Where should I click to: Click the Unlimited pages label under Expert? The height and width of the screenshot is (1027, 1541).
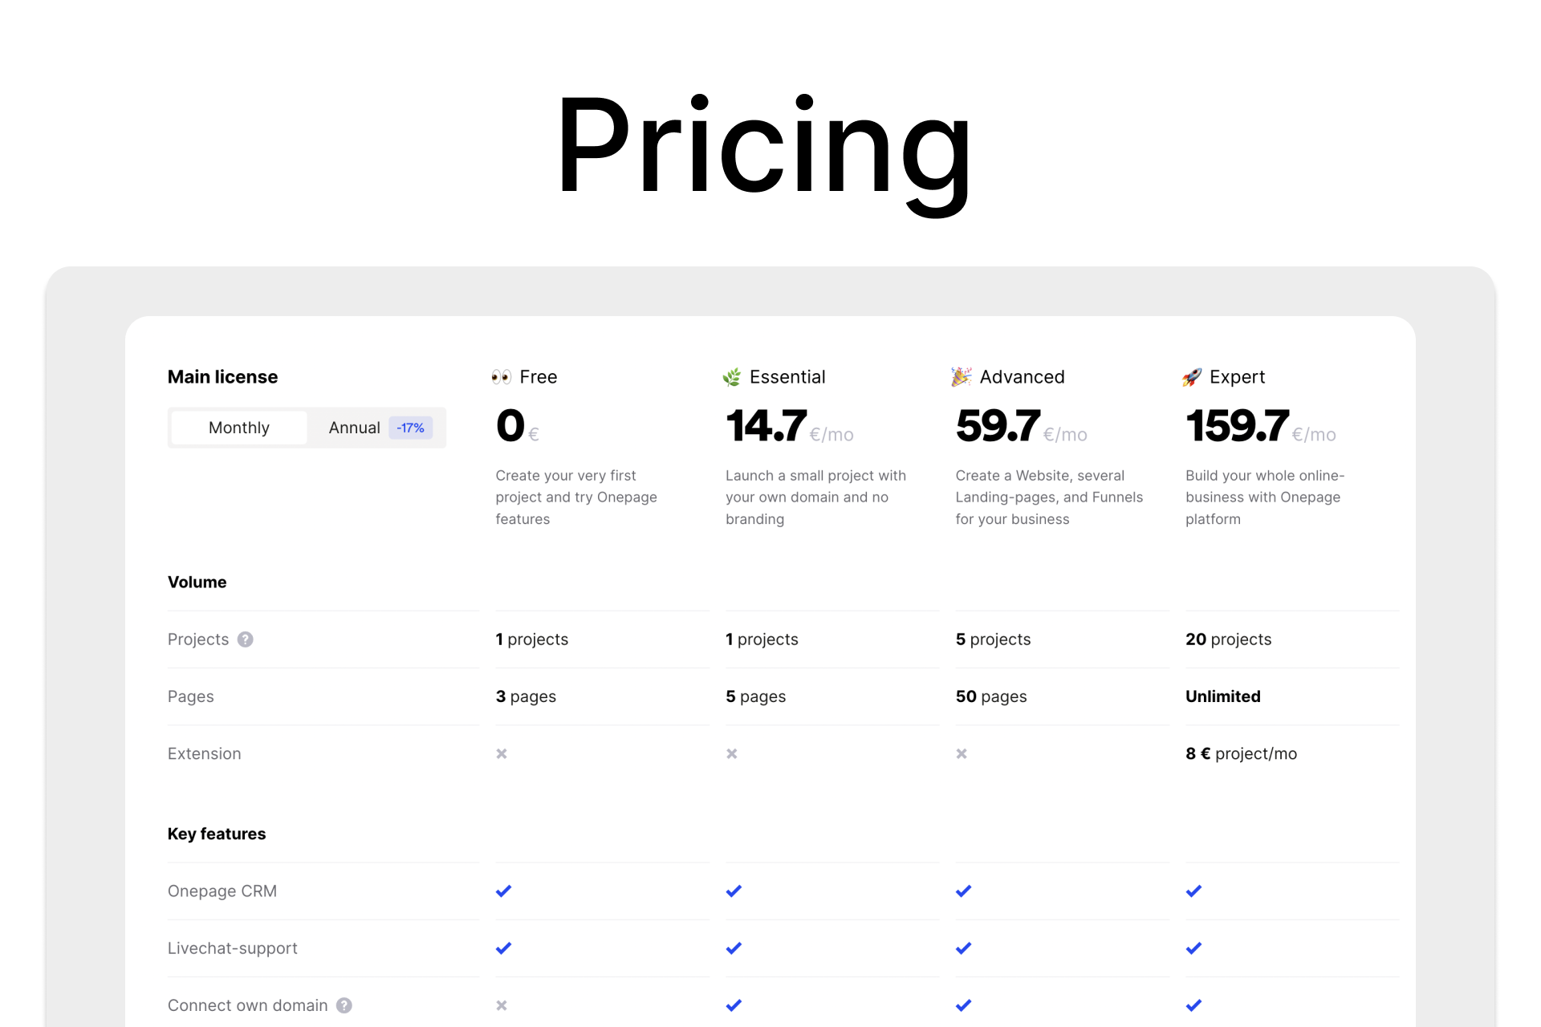1223,696
